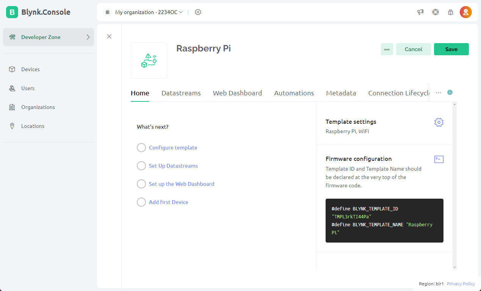Click the Firmware configuration terminal icon
The width and height of the screenshot is (481, 291).
[439, 159]
